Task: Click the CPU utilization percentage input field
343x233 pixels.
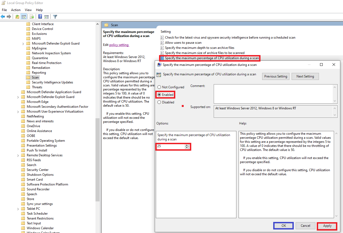Action: (x=170, y=146)
